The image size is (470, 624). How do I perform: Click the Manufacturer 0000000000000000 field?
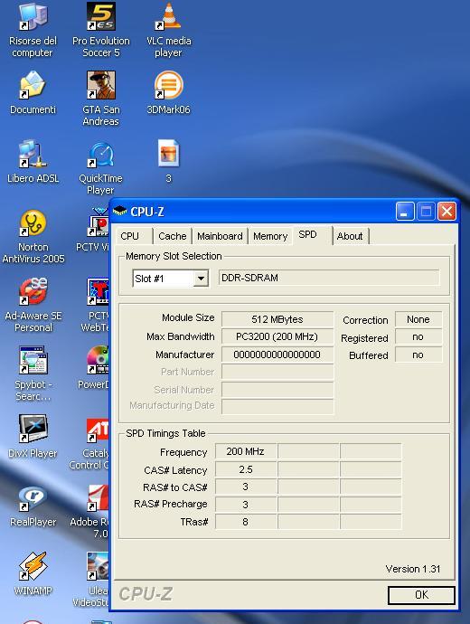tap(277, 355)
